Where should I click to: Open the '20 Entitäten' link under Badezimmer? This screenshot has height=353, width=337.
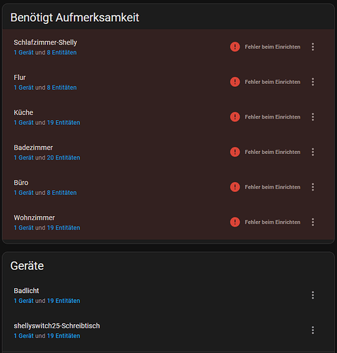click(x=63, y=157)
